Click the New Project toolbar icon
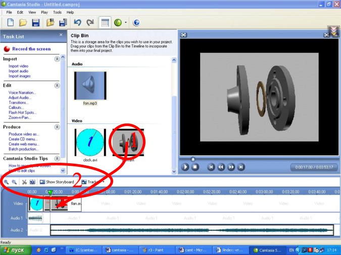The height and width of the screenshot is (255, 341). (x=11, y=23)
